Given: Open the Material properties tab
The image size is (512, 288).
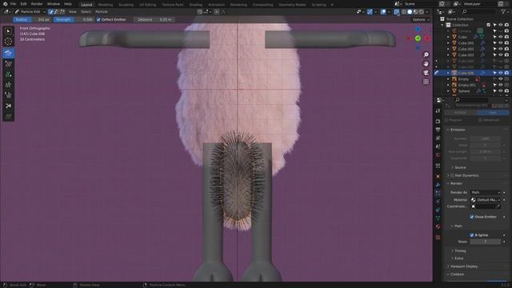Looking at the screenshot, I should [438, 226].
